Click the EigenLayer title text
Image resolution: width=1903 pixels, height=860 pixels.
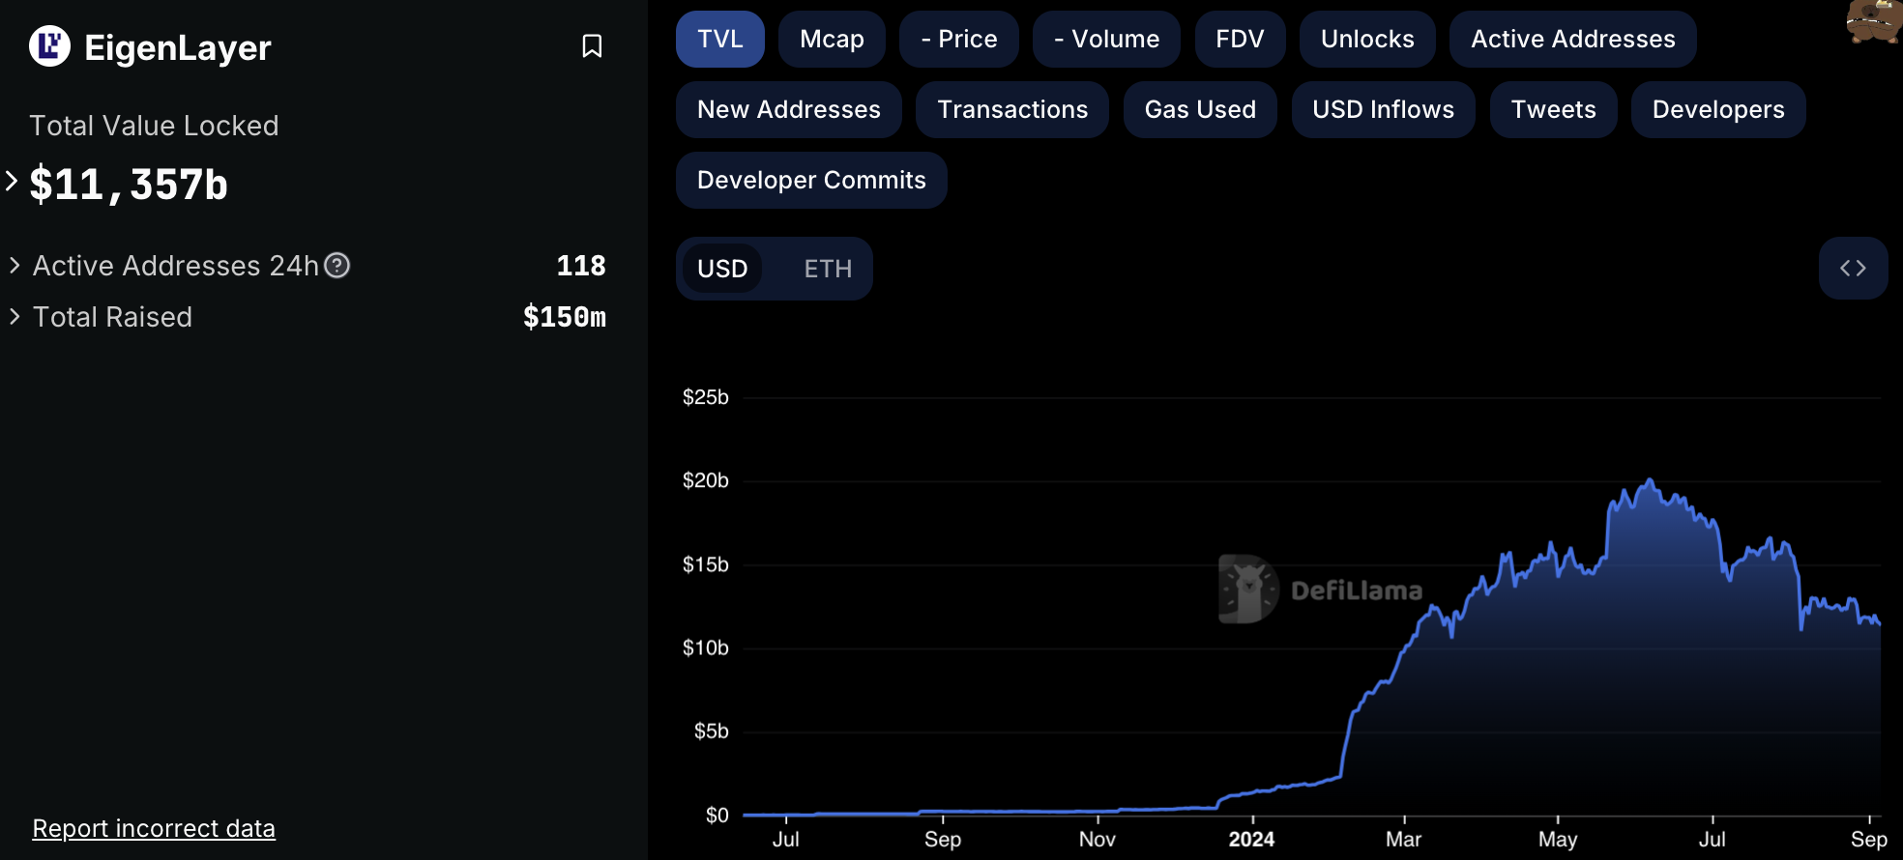(x=178, y=47)
